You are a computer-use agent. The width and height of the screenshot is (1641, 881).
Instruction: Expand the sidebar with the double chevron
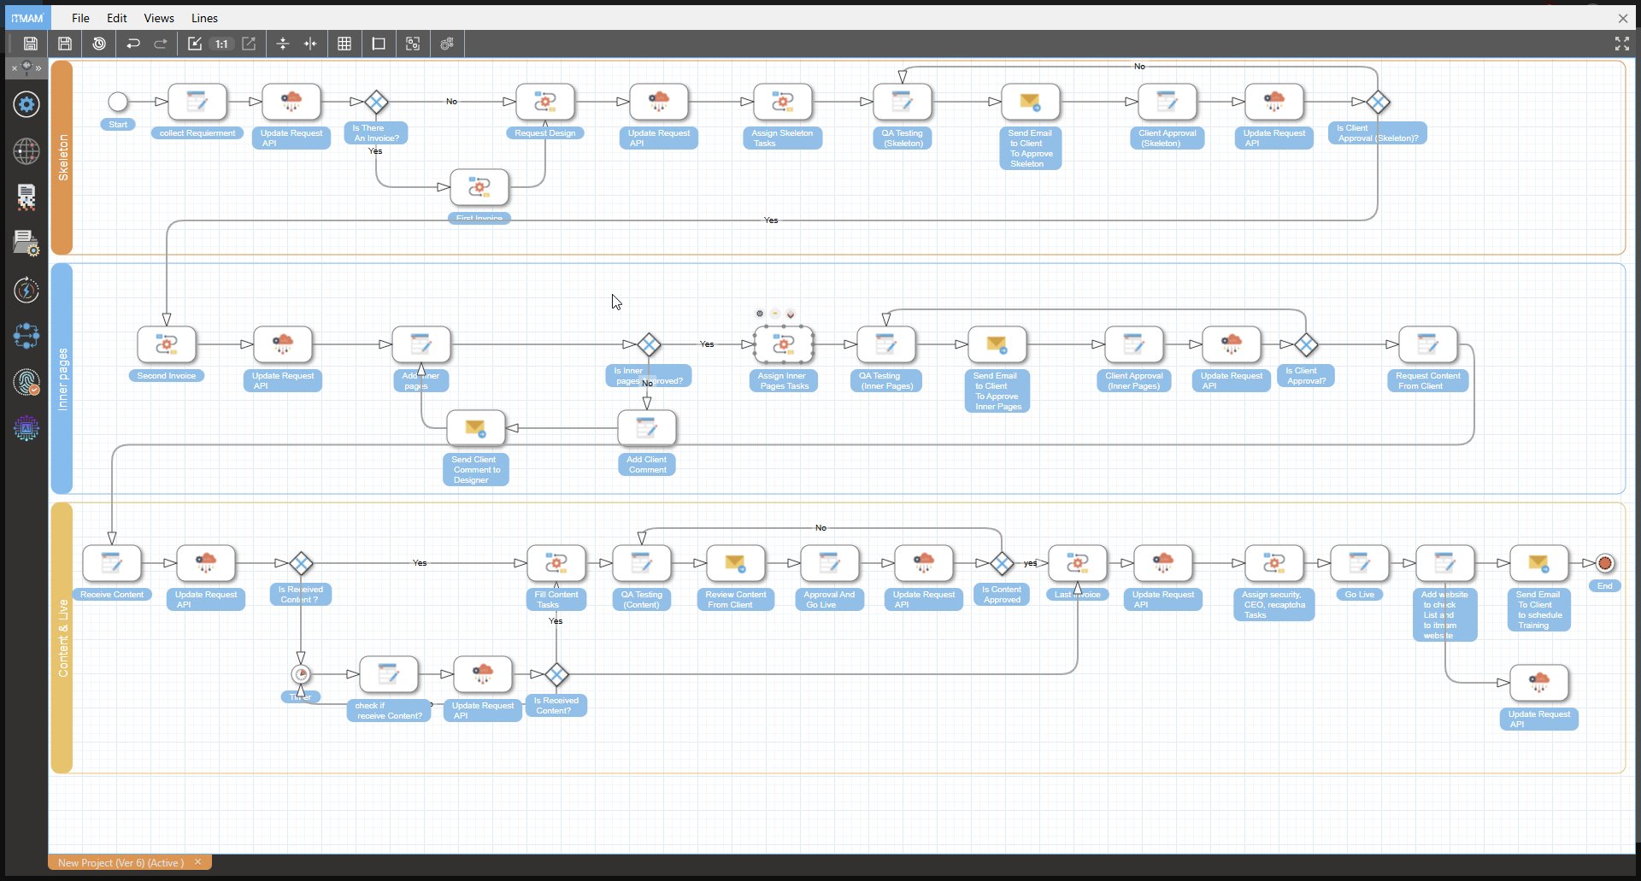(38, 68)
